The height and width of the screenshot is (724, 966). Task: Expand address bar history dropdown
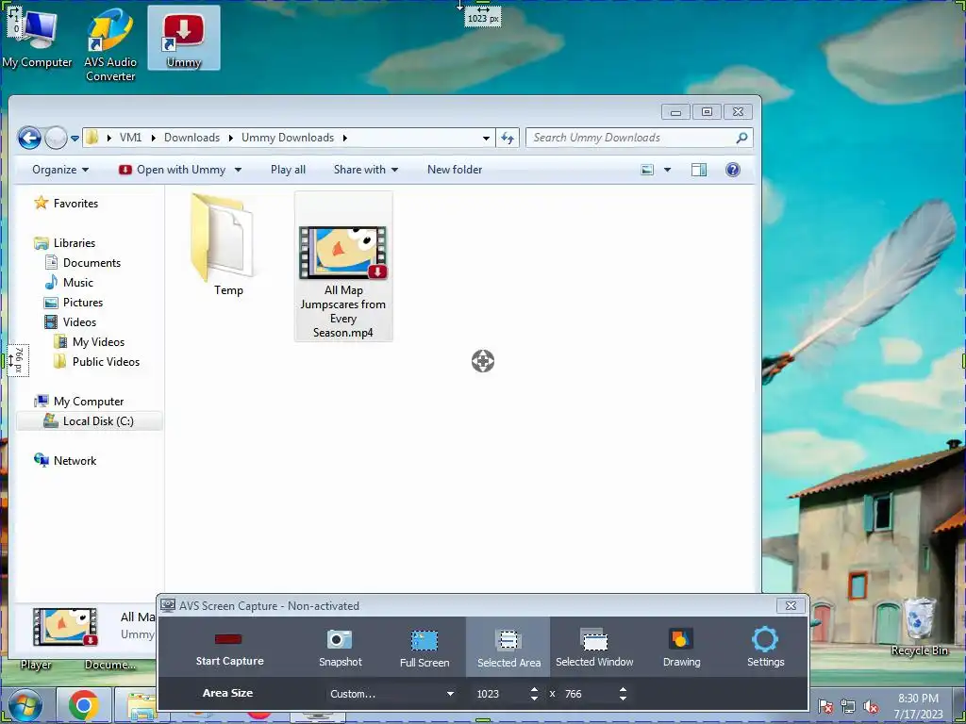tap(486, 138)
